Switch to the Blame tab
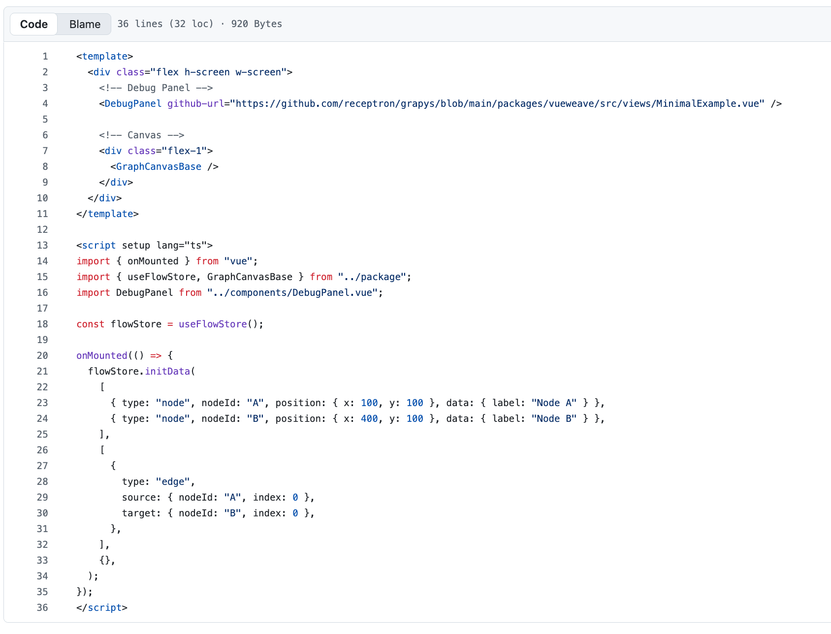The image size is (831, 634). pyautogui.click(x=84, y=24)
